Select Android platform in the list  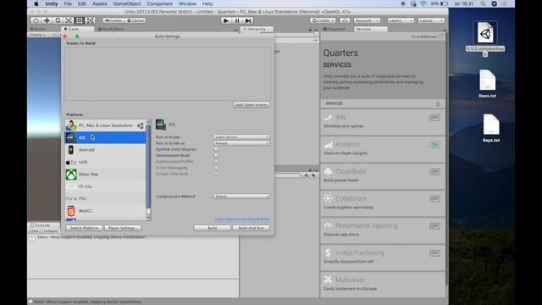click(x=105, y=150)
